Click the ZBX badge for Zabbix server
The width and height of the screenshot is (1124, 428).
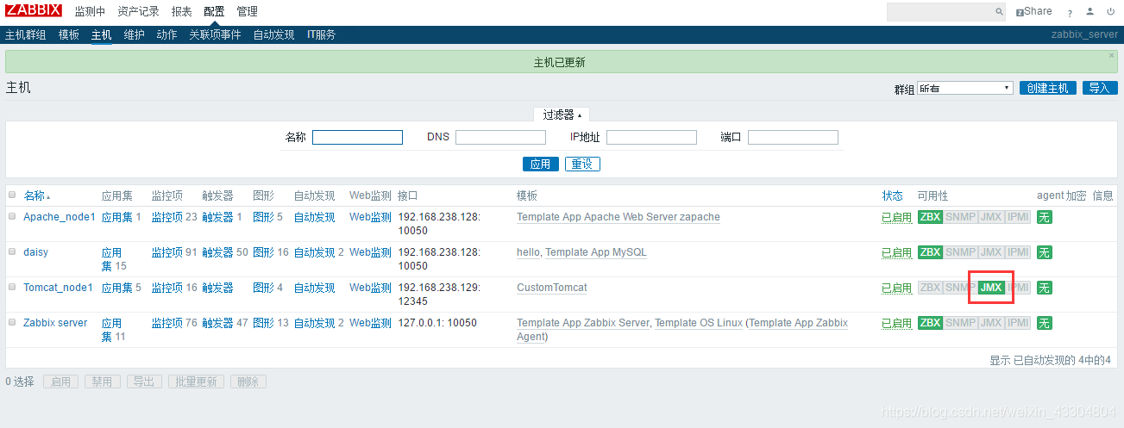pos(930,323)
